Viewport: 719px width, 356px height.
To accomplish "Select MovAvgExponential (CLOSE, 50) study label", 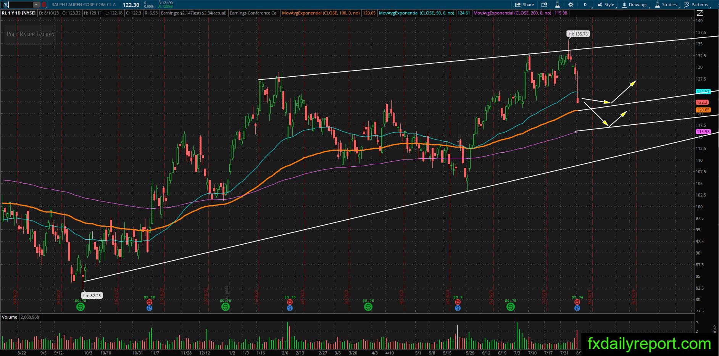I will pos(417,13).
